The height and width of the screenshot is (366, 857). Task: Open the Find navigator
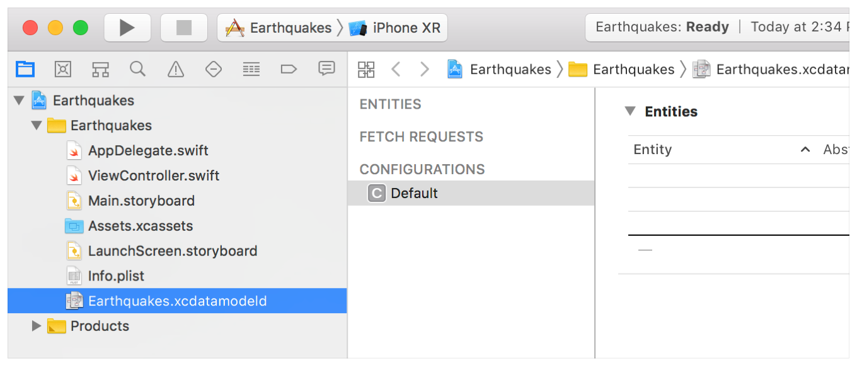click(137, 69)
